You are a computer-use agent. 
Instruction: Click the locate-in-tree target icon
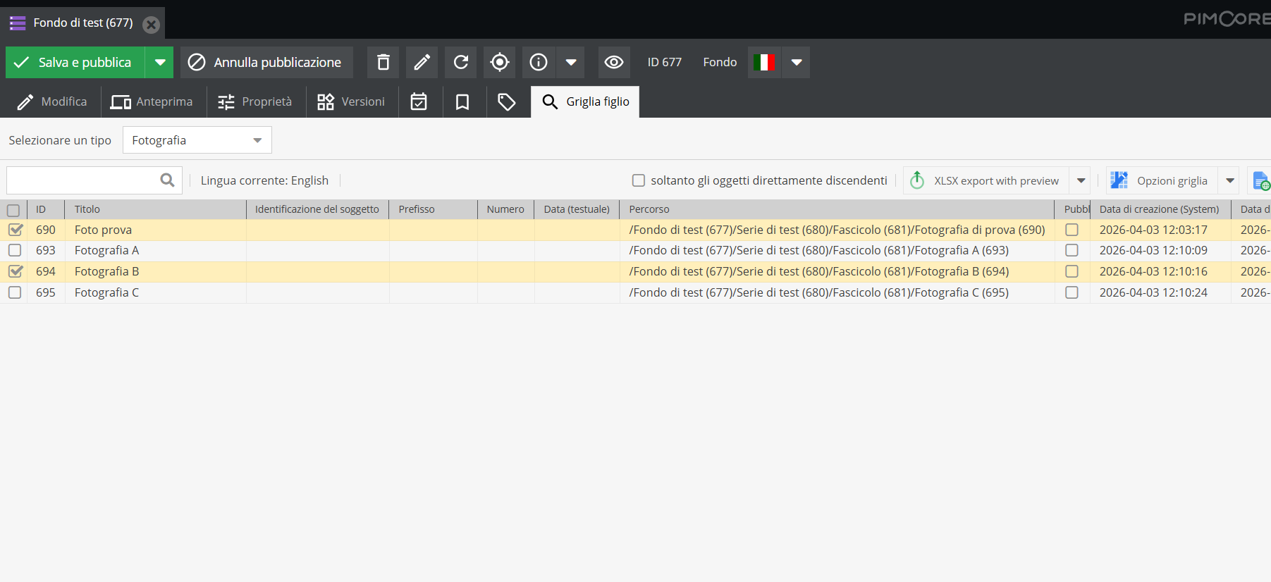(x=499, y=63)
